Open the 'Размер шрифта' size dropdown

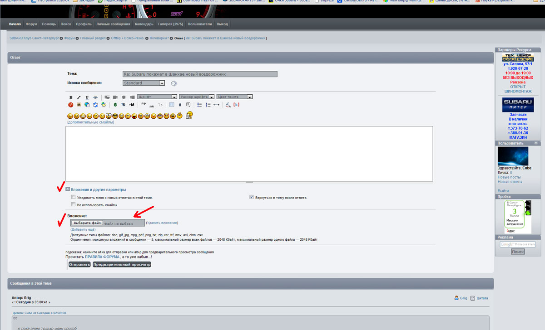[196, 97]
